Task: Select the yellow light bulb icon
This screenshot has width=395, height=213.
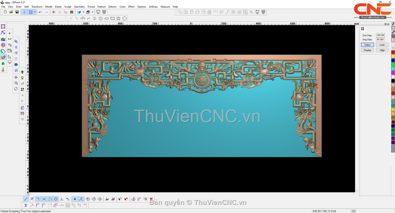Action: (22, 78)
